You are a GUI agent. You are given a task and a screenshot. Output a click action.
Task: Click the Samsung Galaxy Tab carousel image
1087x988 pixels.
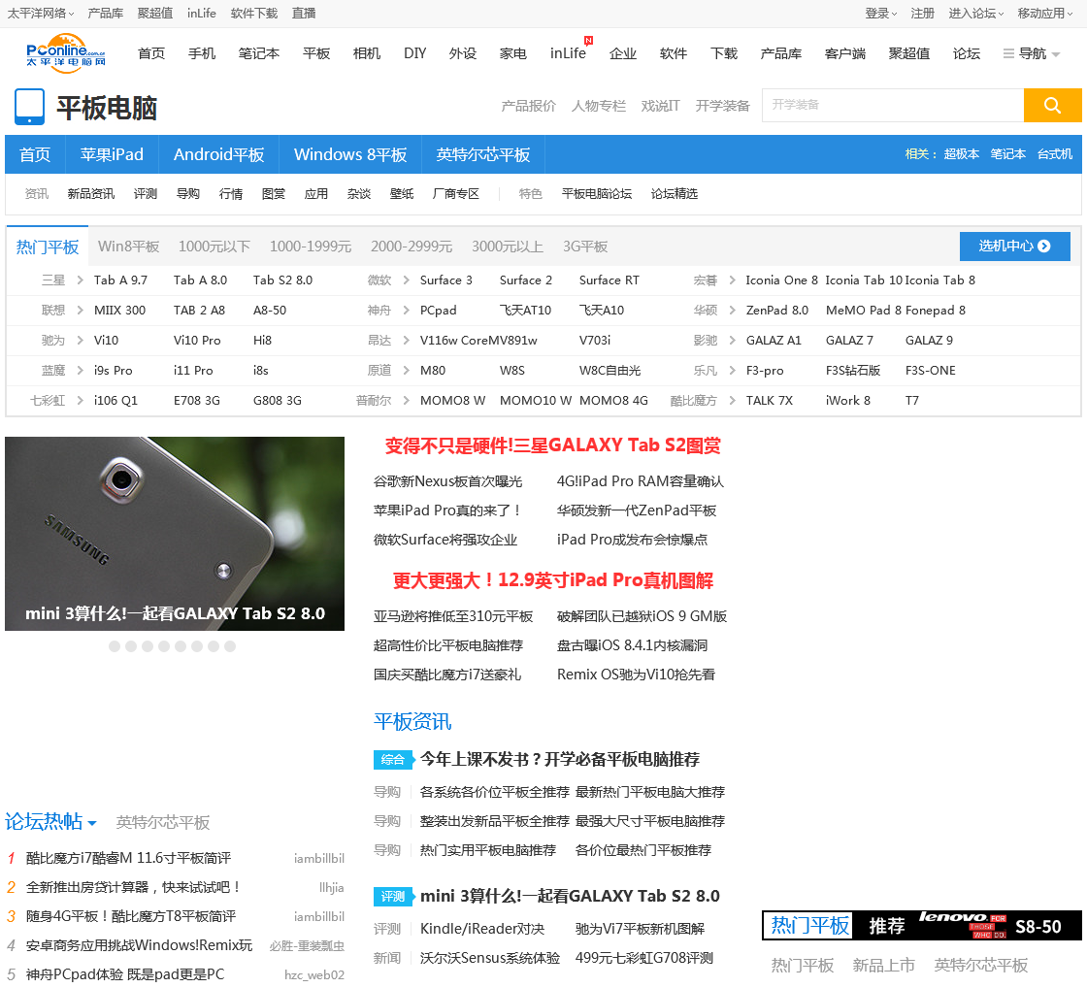(175, 533)
